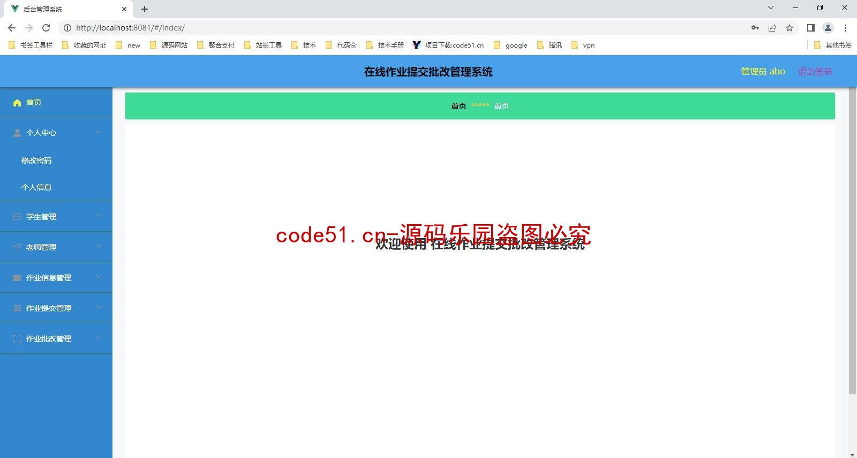Open saved passwords key icon
Viewport: 857px width, 458px height.
coord(755,28)
